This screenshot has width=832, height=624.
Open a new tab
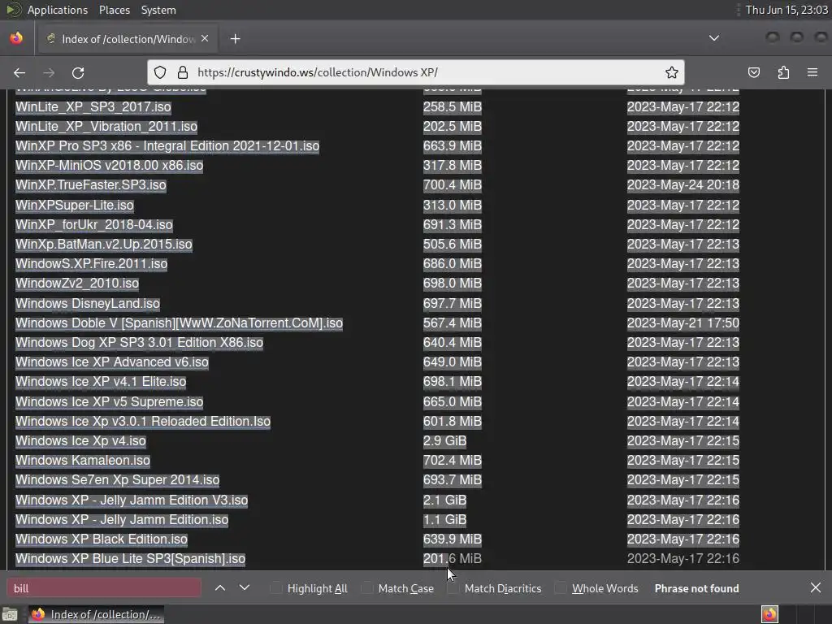(235, 39)
